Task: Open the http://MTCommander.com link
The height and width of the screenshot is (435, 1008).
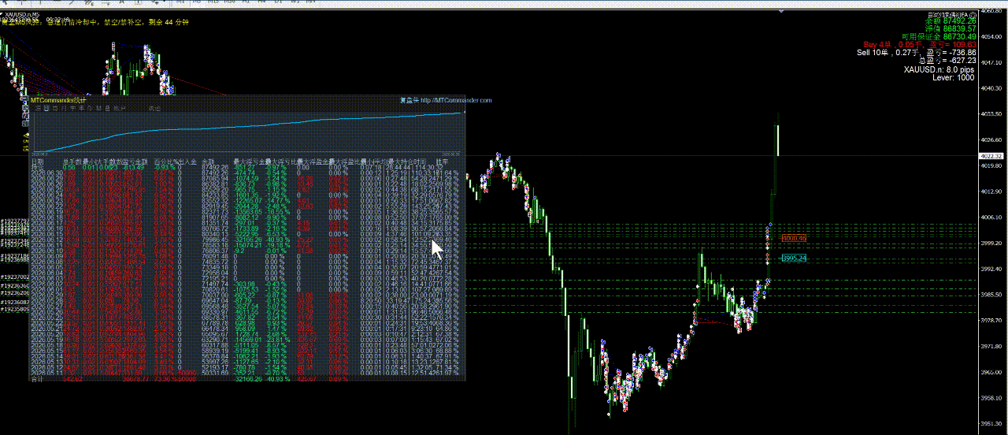Action: [456, 100]
